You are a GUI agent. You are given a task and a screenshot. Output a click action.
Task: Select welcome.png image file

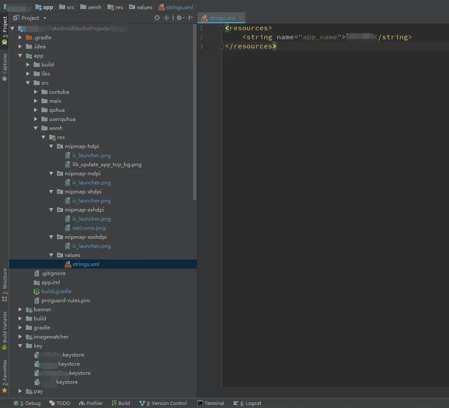pyautogui.click(x=89, y=228)
